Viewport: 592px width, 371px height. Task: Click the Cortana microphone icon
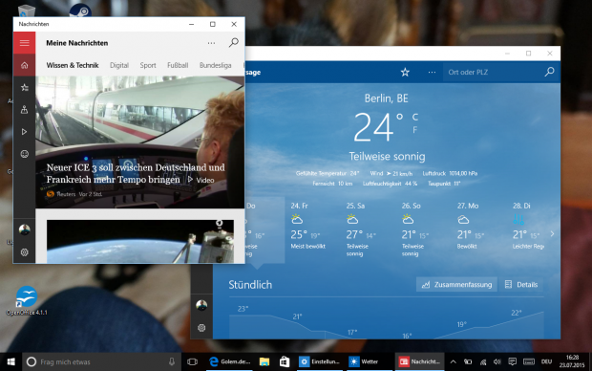(x=172, y=362)
